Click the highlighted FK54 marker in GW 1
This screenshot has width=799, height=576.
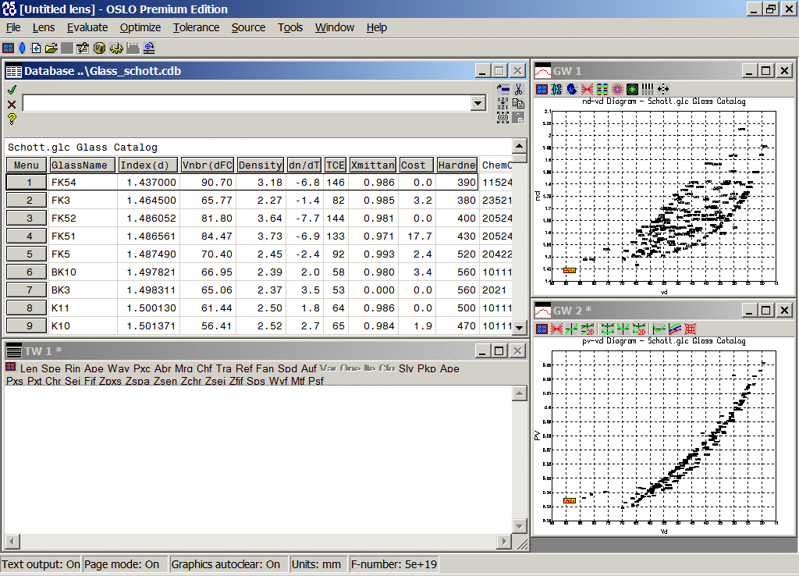(x=569, y=270)
